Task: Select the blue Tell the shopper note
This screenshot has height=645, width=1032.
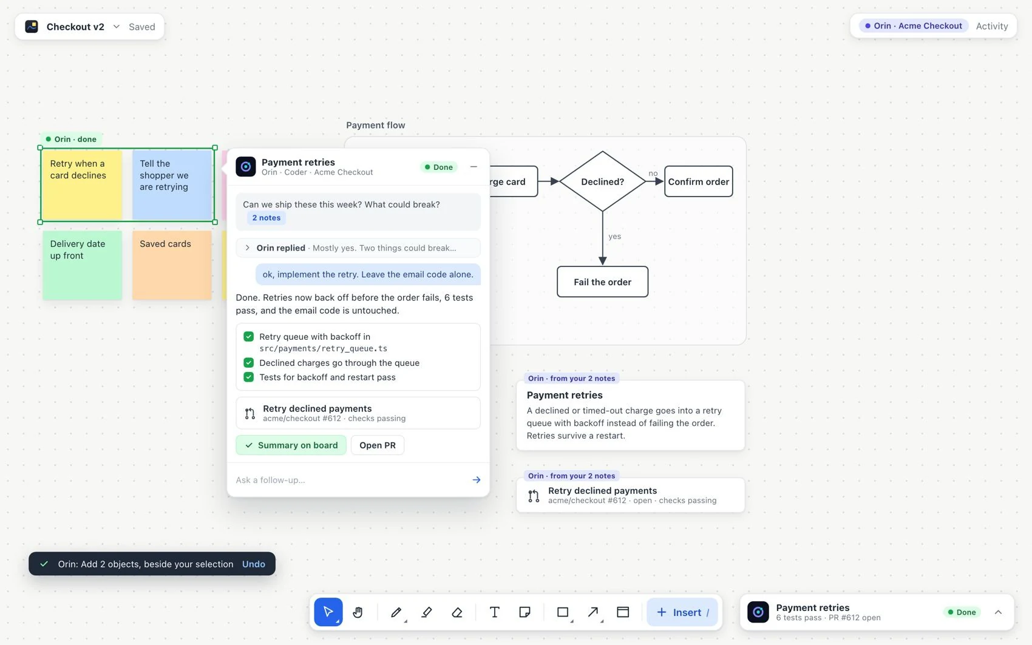Action: click(172, 185)
